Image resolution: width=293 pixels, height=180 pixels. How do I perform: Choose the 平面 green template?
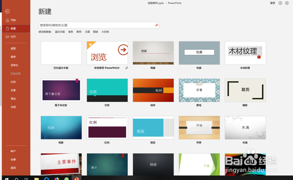click(x=199, y=164)
